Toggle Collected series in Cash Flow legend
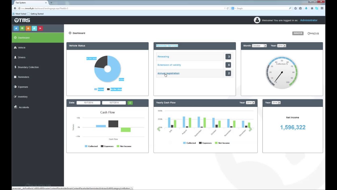The width and height of the screenshot is (337, 190). coord(91,146)
